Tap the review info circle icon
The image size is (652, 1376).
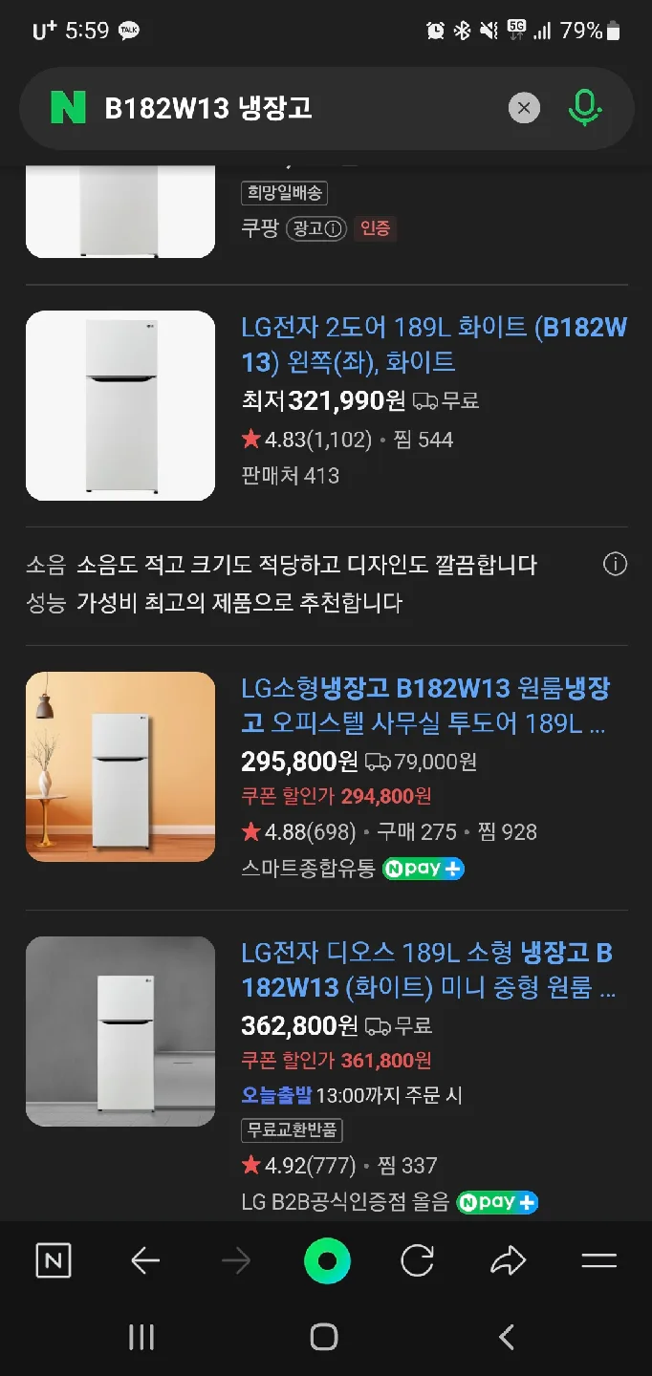tap(615, 565)
